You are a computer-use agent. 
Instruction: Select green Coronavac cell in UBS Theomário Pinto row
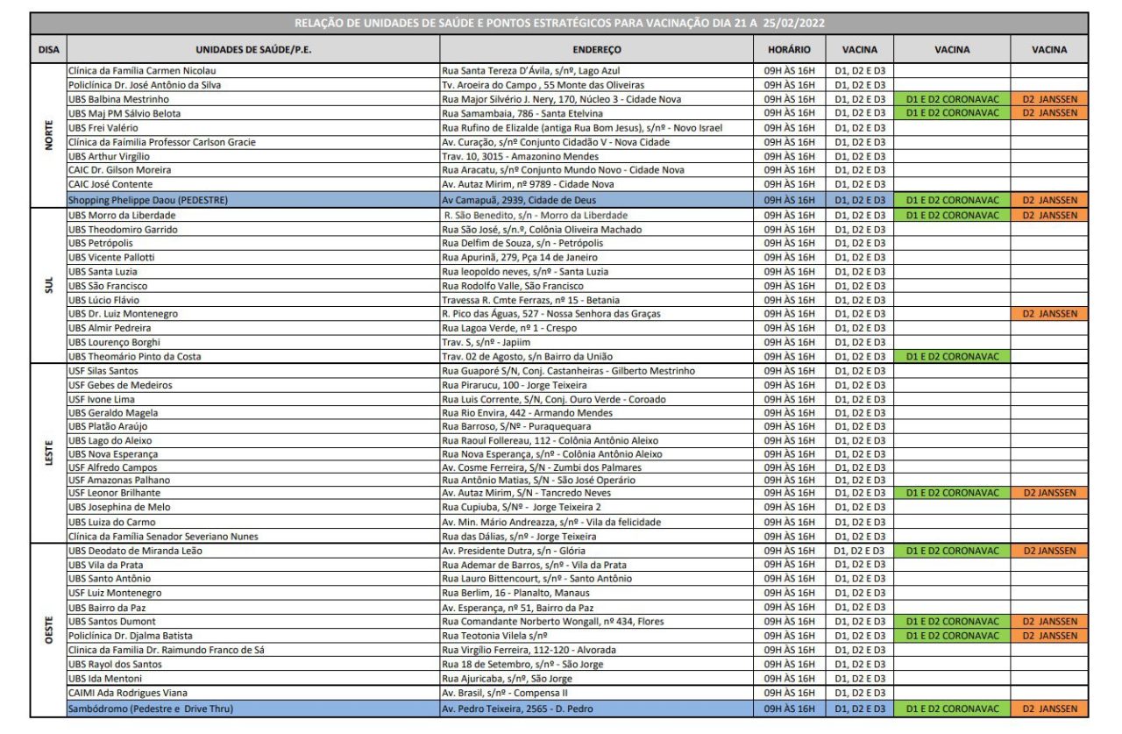point(952,356)
